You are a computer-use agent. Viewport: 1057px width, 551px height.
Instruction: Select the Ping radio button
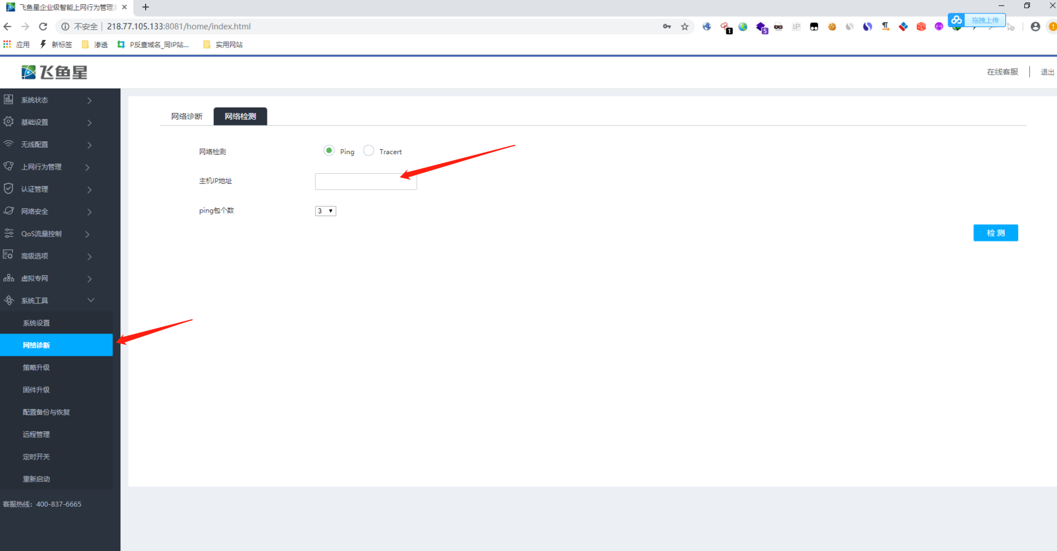click(x=329, y=150)
